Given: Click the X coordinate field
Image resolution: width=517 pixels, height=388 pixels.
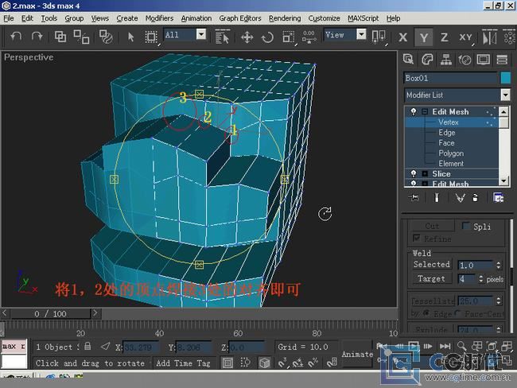Looking at the screenshot, I should [141, 347].
